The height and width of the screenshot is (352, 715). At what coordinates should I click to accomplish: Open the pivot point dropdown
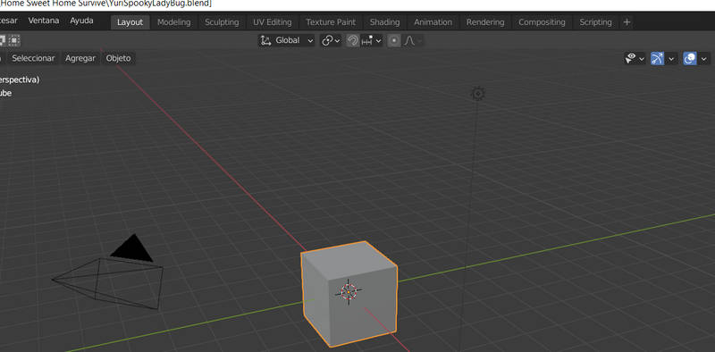point(331,40)
